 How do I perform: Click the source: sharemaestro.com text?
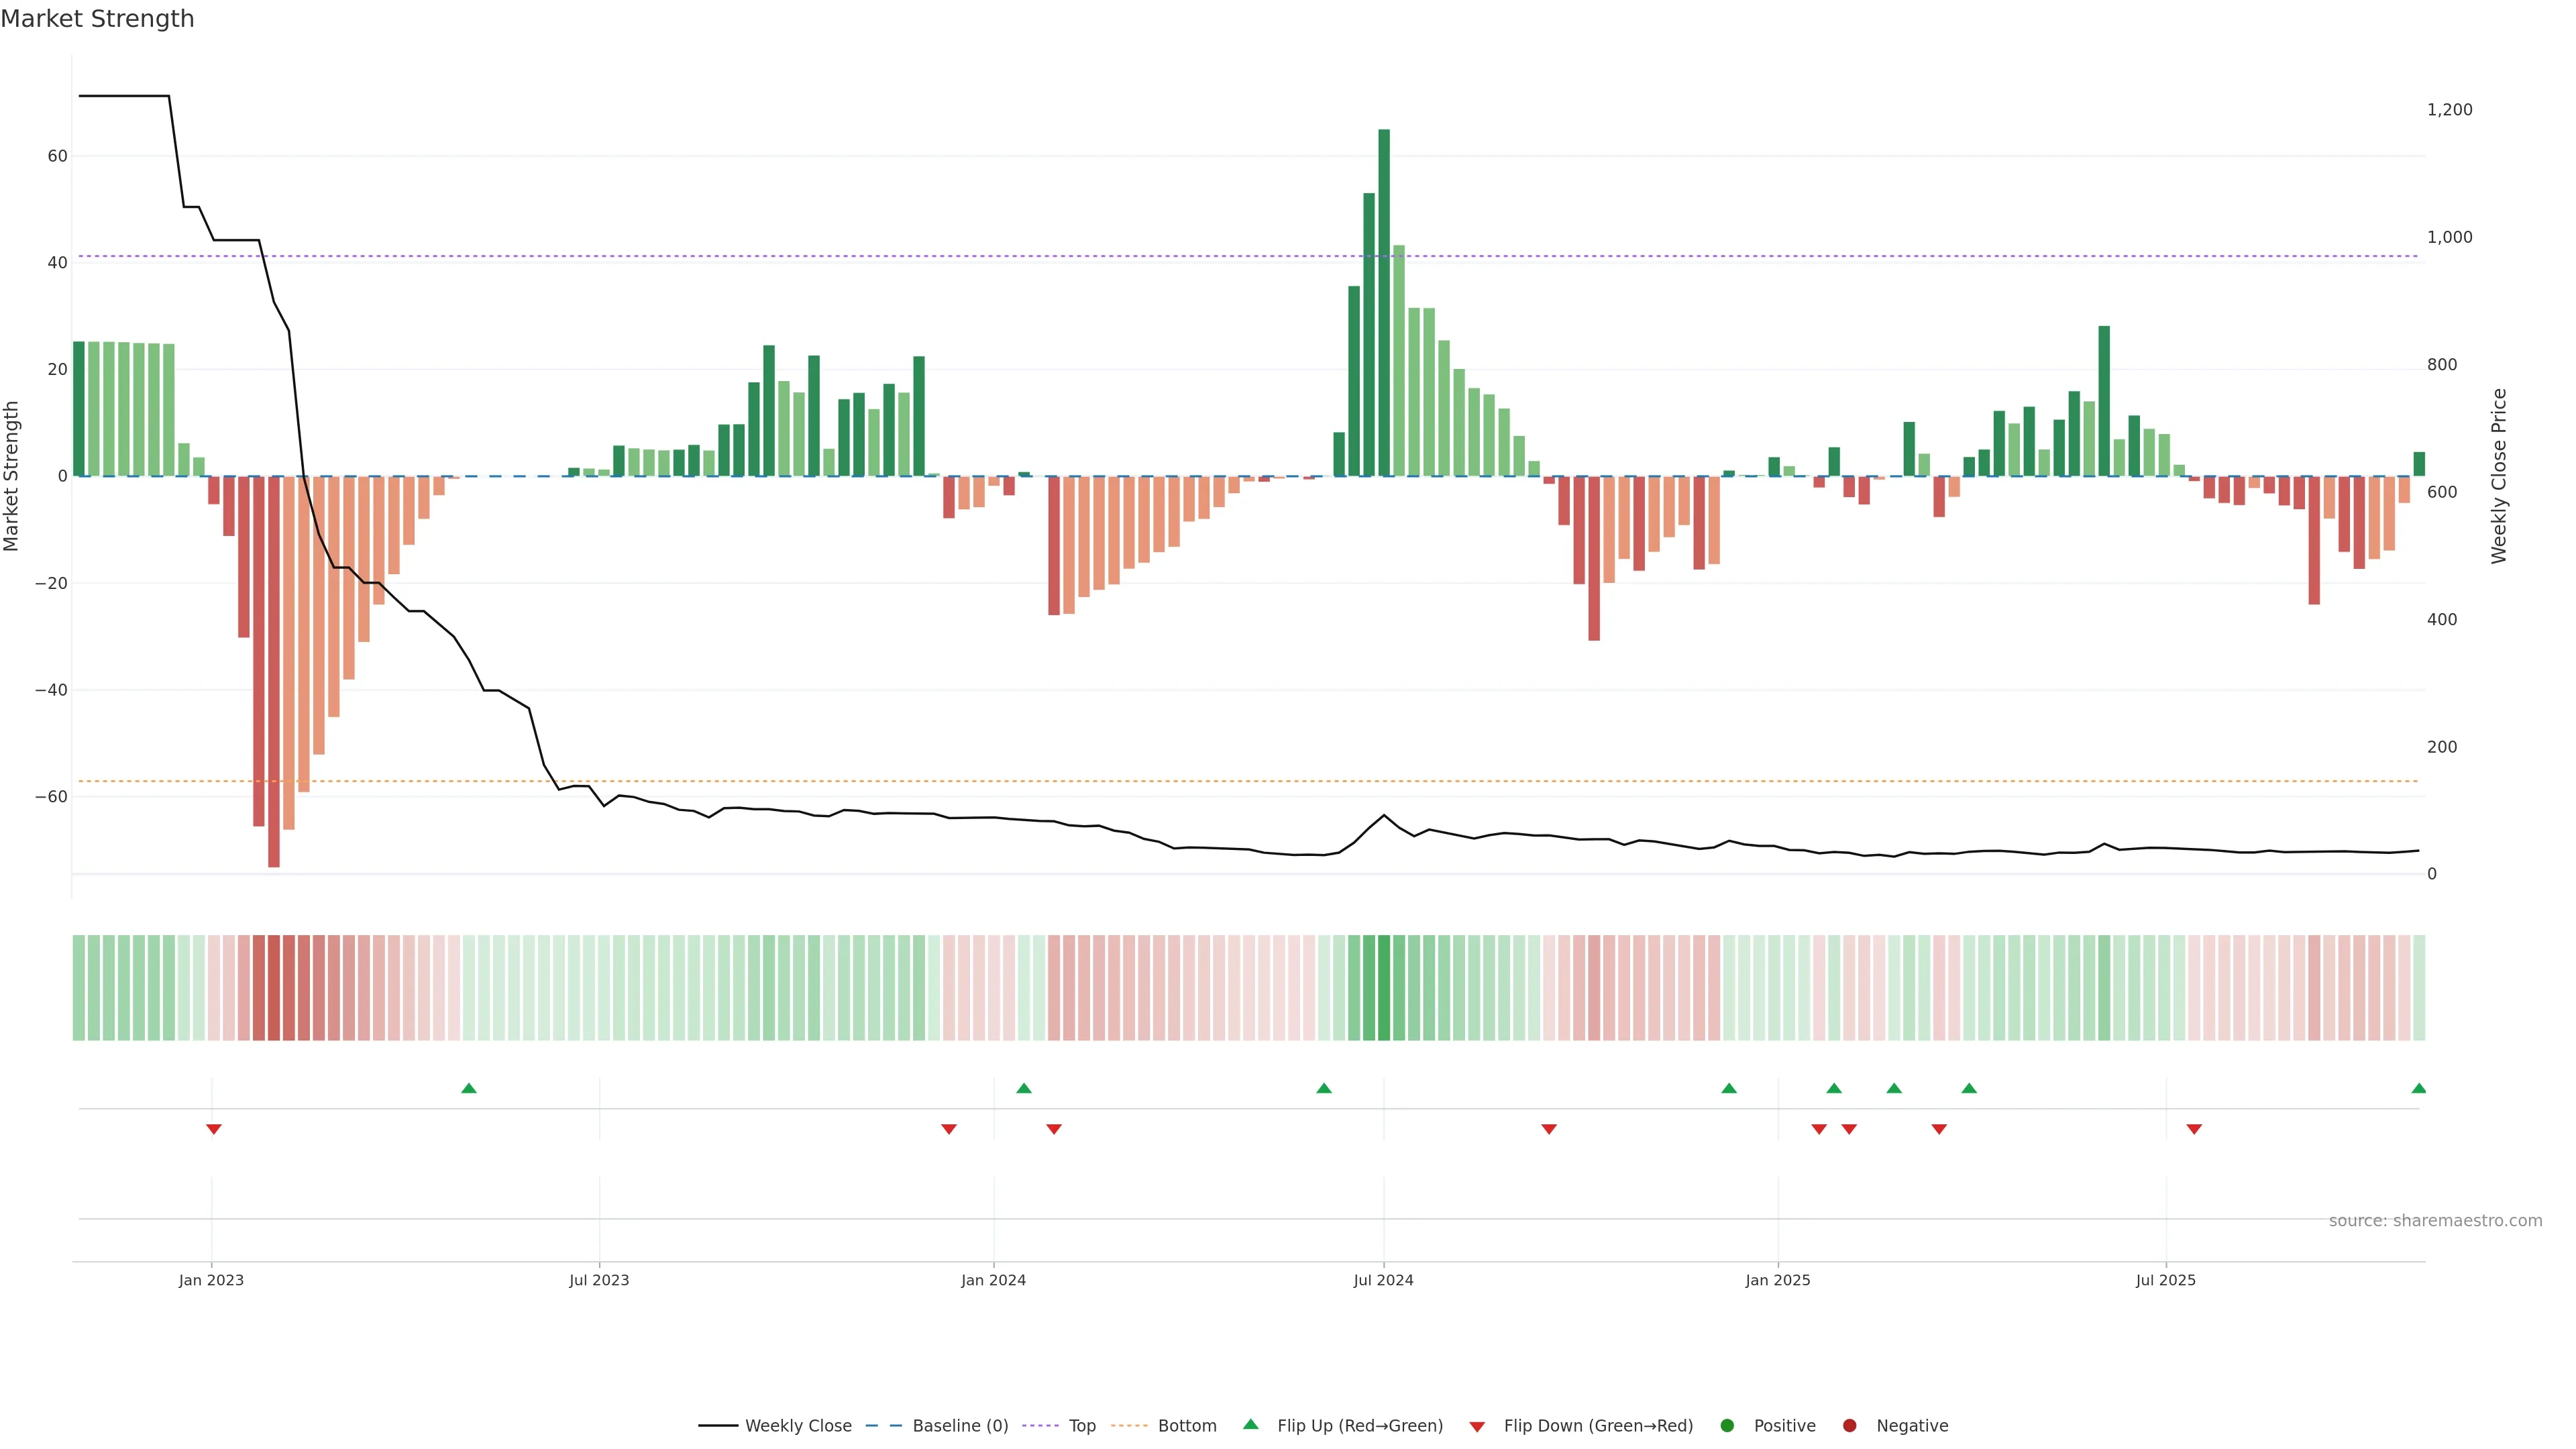tap(2435, 1220)
